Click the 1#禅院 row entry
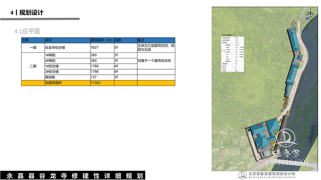This screenshot has height=180, width=321. pyautogui.click(x=67, y=55)
